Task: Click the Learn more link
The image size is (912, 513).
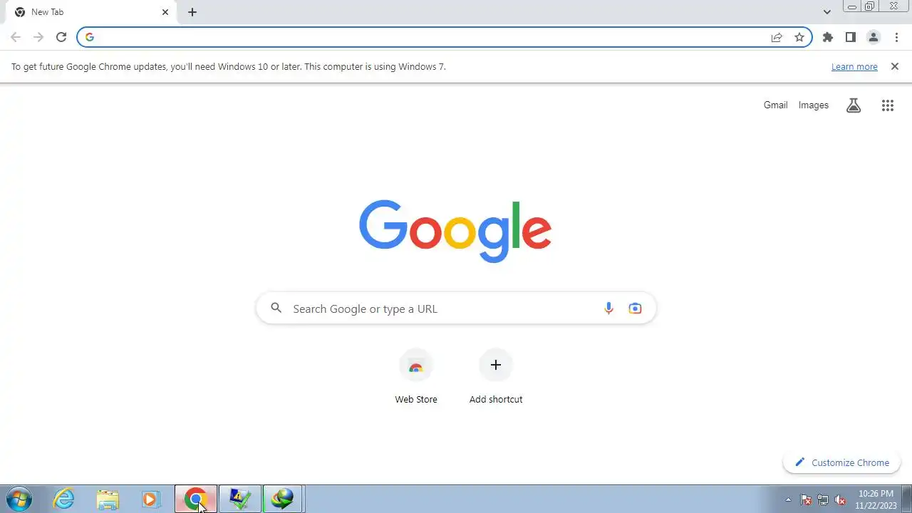Action: [x=854, y=66]
